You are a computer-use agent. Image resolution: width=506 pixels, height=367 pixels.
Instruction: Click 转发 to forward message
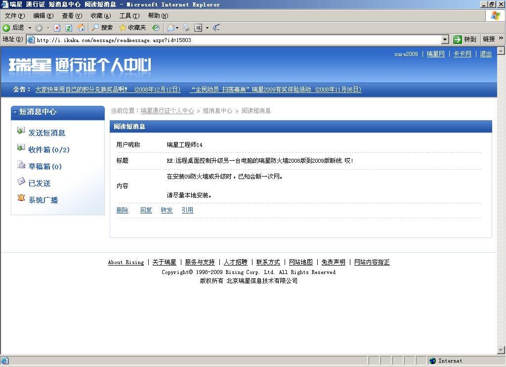pyautogui.click(x=167, y=210)
